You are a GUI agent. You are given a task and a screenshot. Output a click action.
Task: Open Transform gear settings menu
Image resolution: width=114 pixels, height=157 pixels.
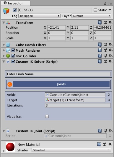[x=110, y=22]
